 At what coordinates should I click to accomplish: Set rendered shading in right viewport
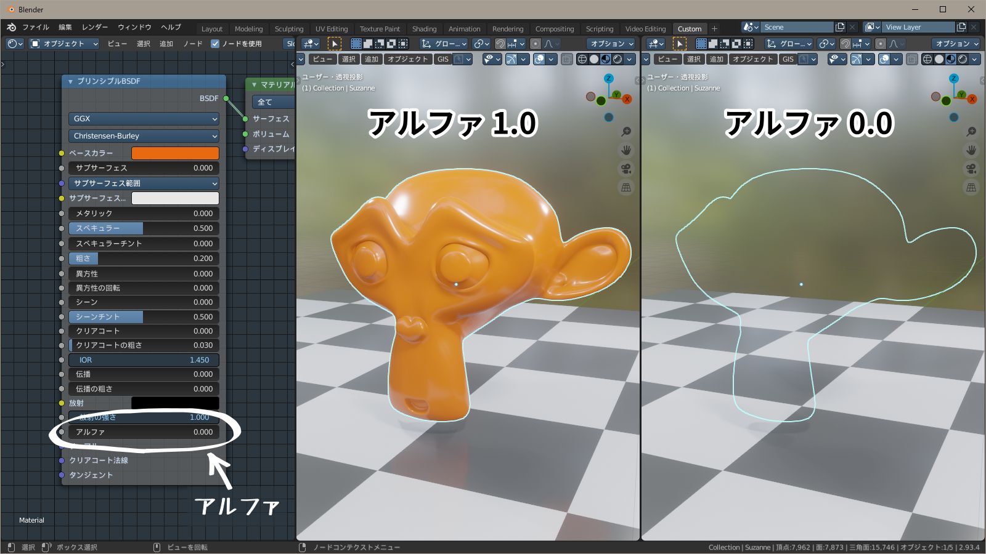coord(963,59)
